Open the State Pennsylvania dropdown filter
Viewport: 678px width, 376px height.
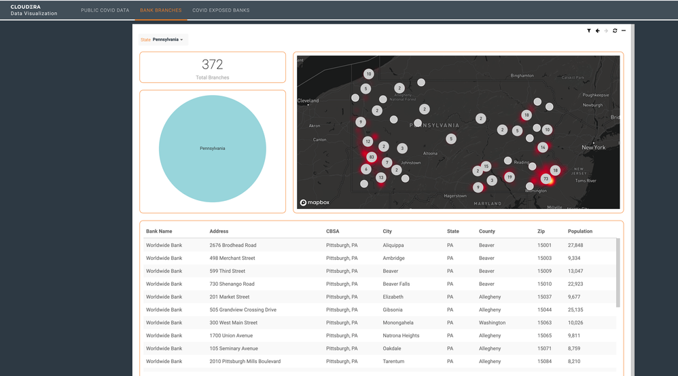click(162, 40)
